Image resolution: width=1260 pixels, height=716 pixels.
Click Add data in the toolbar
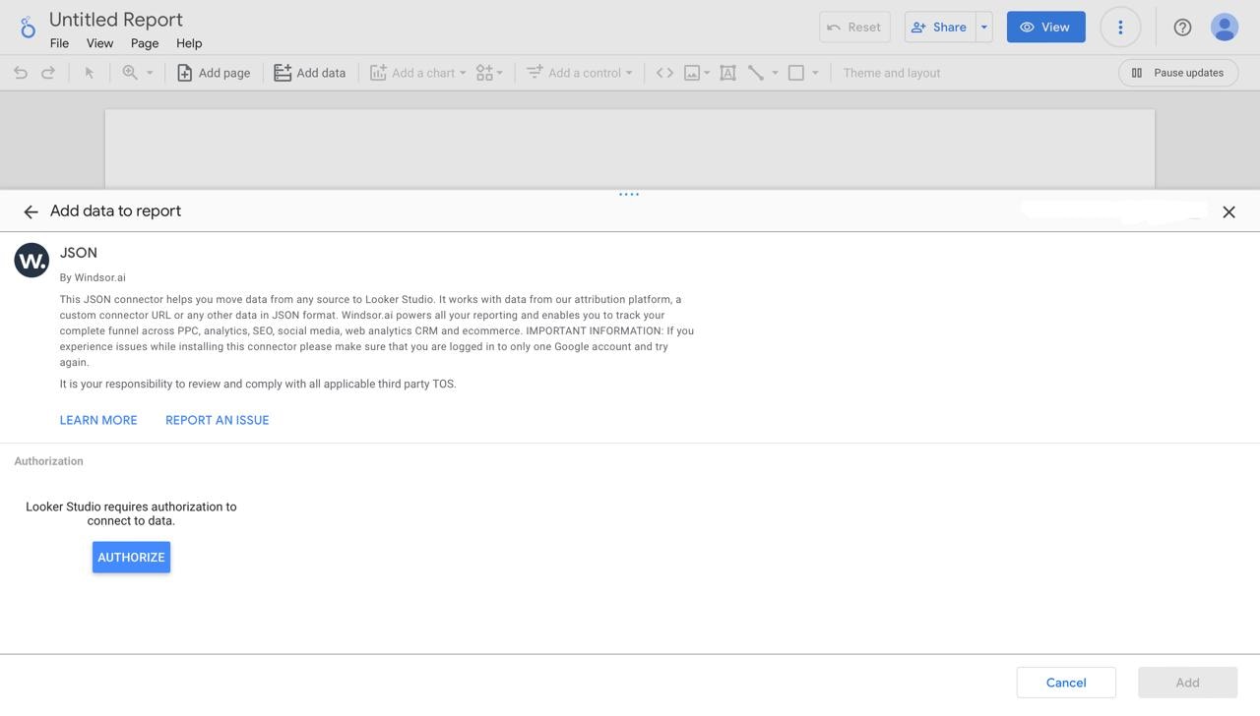point(309,73)
